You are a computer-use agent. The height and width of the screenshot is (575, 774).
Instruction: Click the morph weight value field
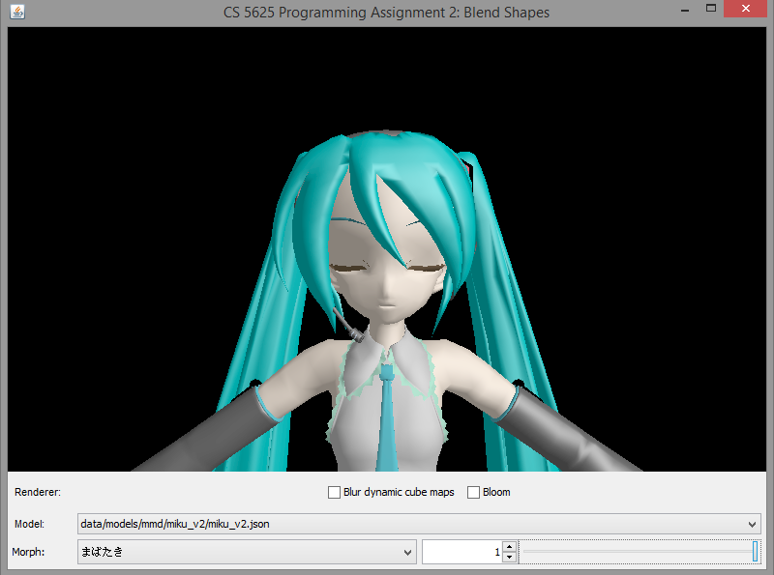(x=461, y=553)
